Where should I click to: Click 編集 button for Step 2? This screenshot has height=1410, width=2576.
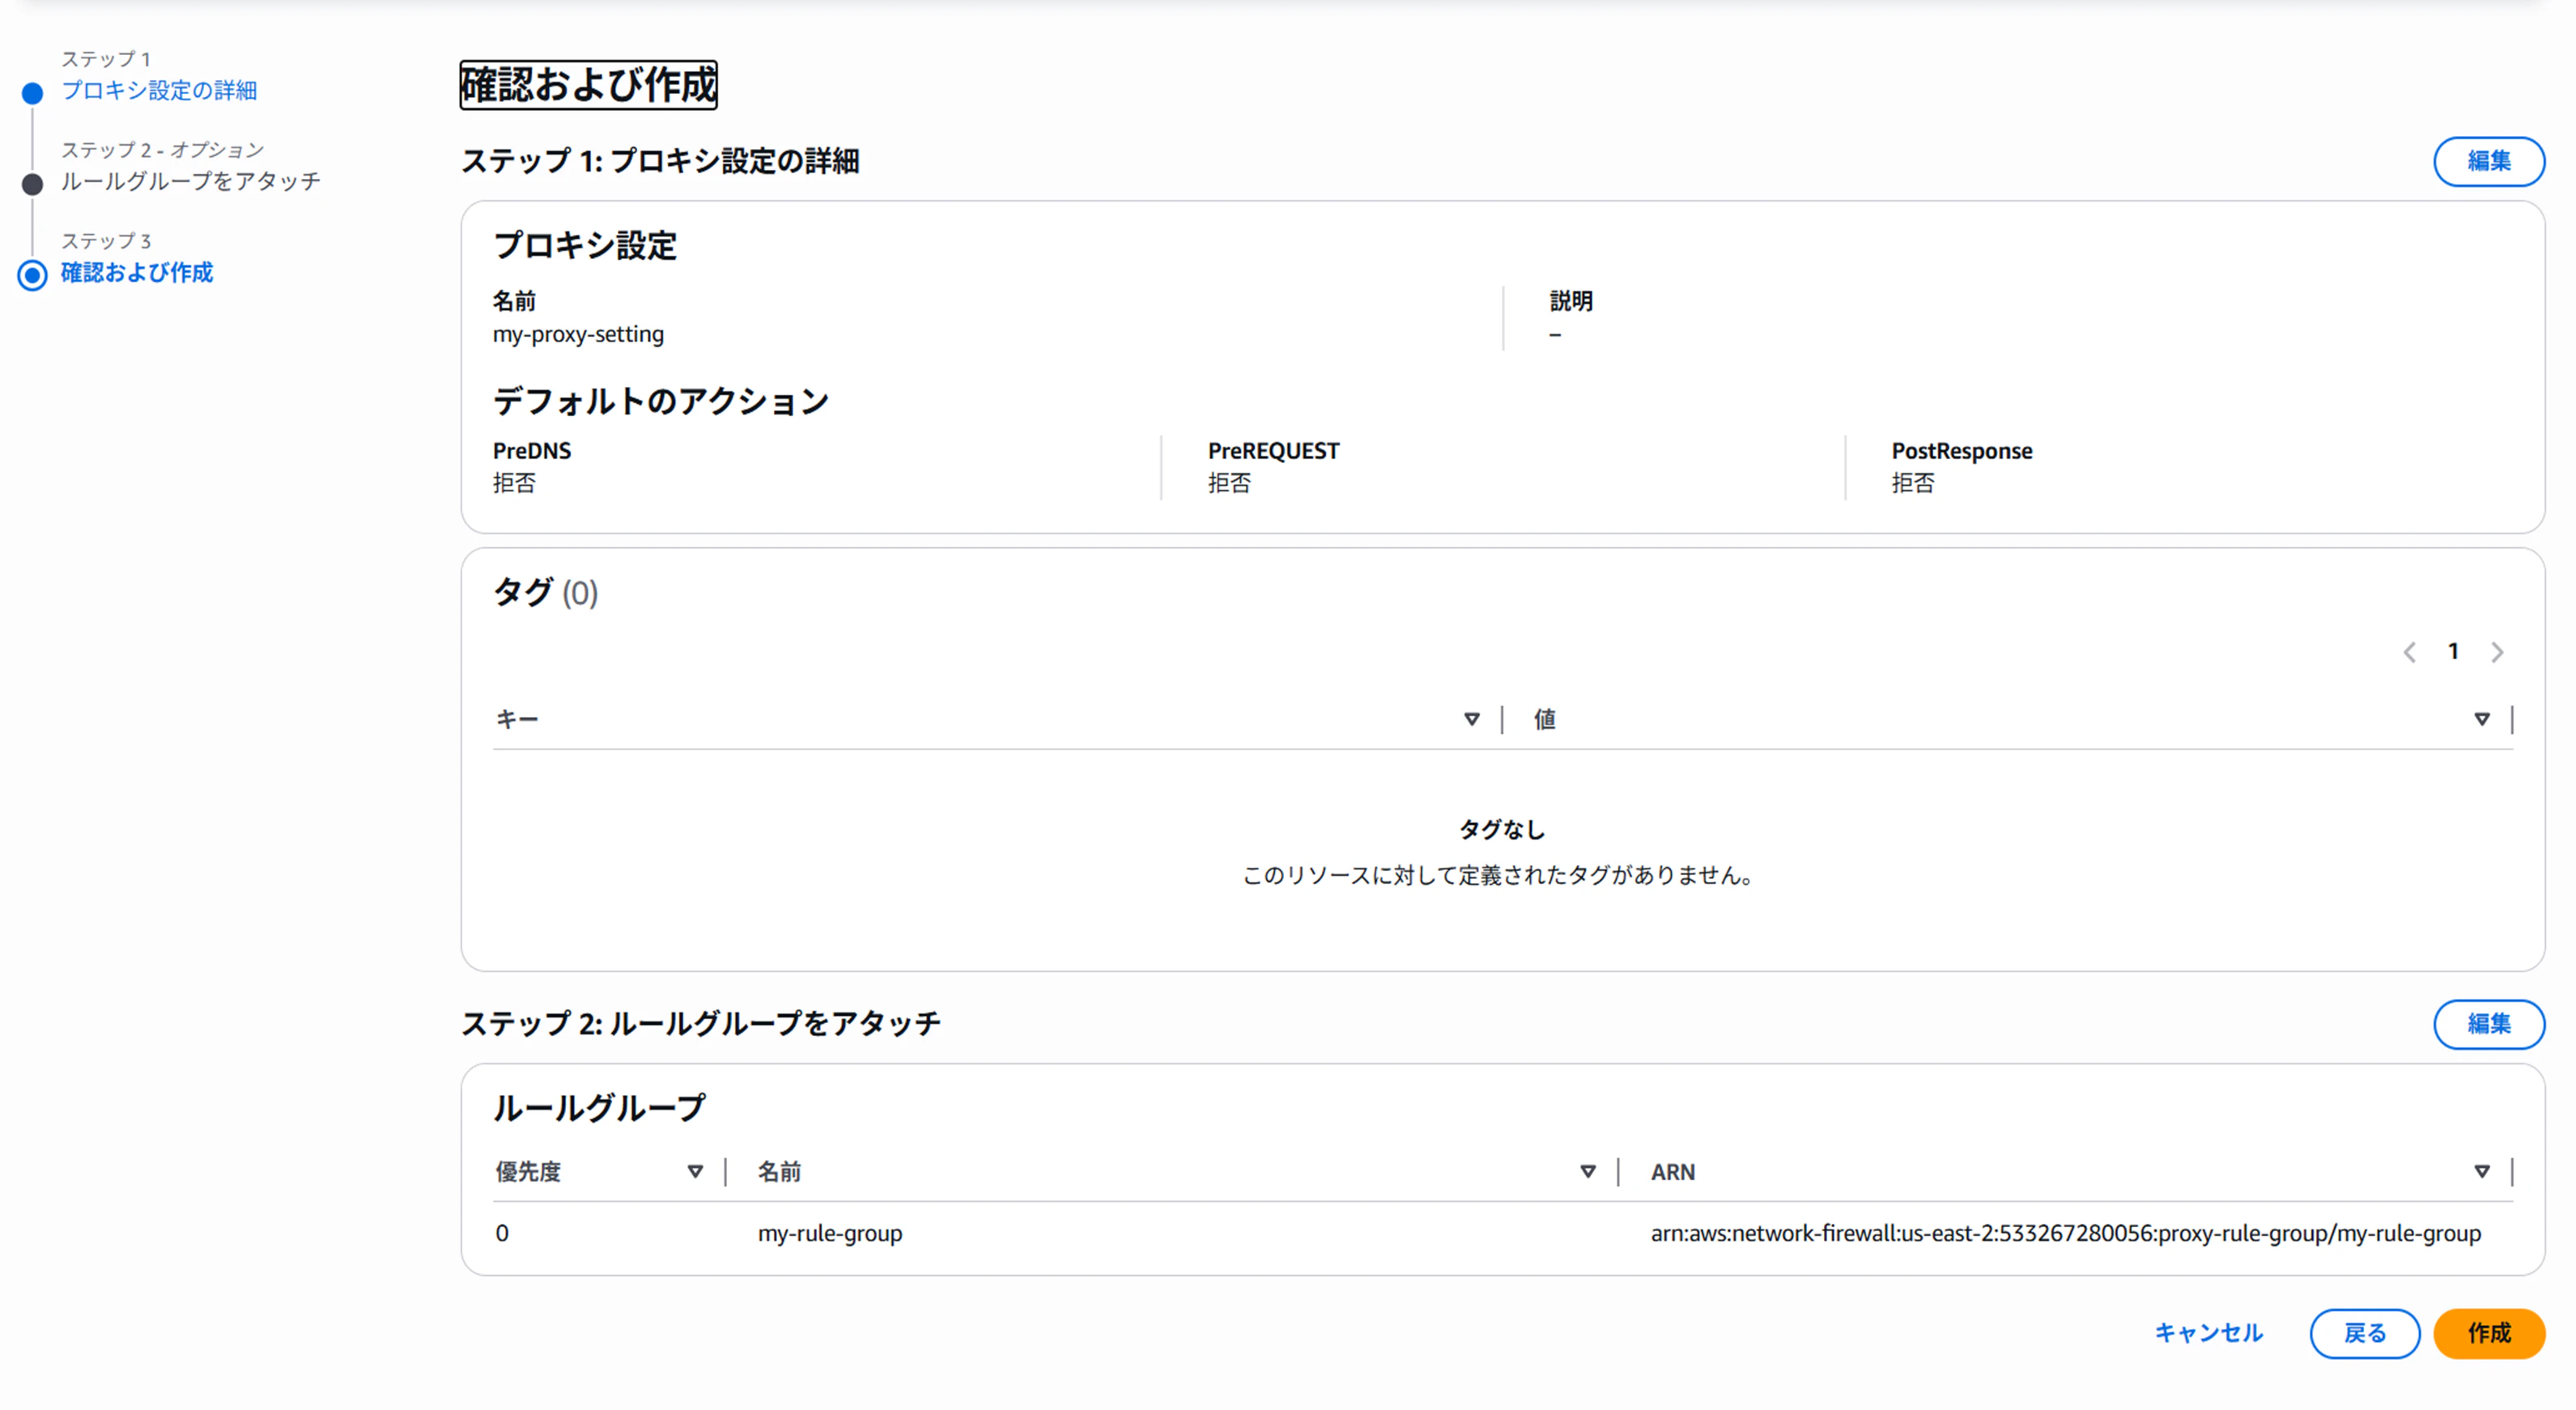[x=2488, y=1023]
